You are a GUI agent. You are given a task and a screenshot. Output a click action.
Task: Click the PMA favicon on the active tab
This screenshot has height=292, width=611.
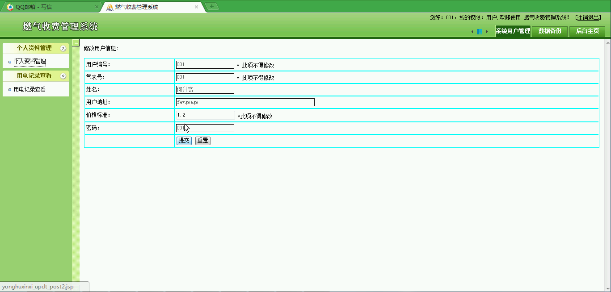110,7
